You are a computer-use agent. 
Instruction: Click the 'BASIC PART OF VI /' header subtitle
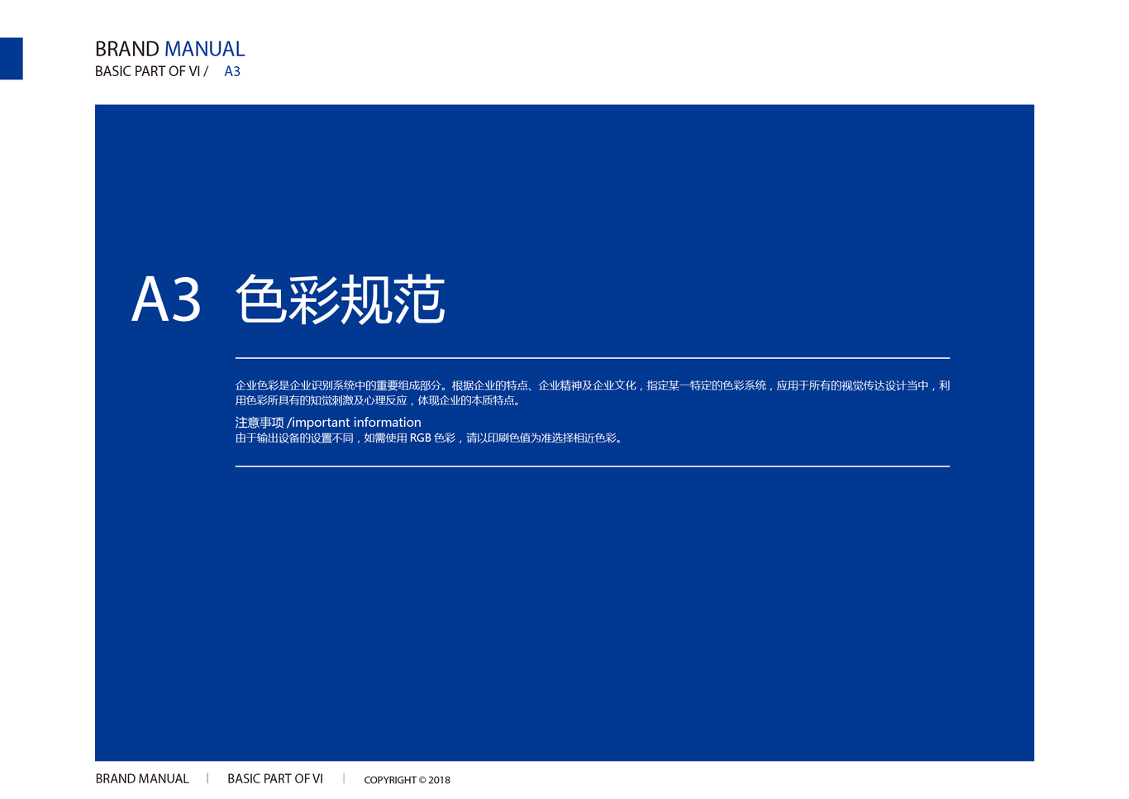coord(151,71)
